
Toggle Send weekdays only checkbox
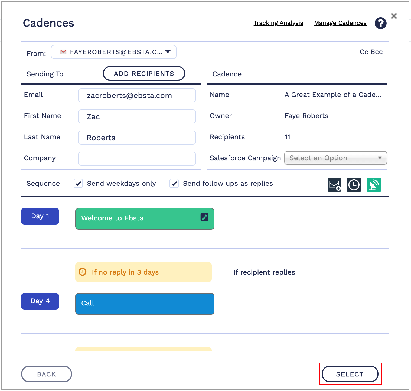pos(79,184)
